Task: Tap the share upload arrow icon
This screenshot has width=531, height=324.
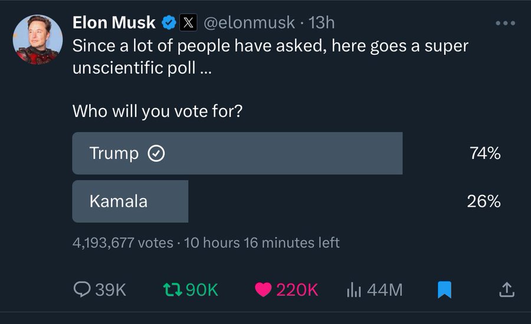Action: click(x=507, y=289)
